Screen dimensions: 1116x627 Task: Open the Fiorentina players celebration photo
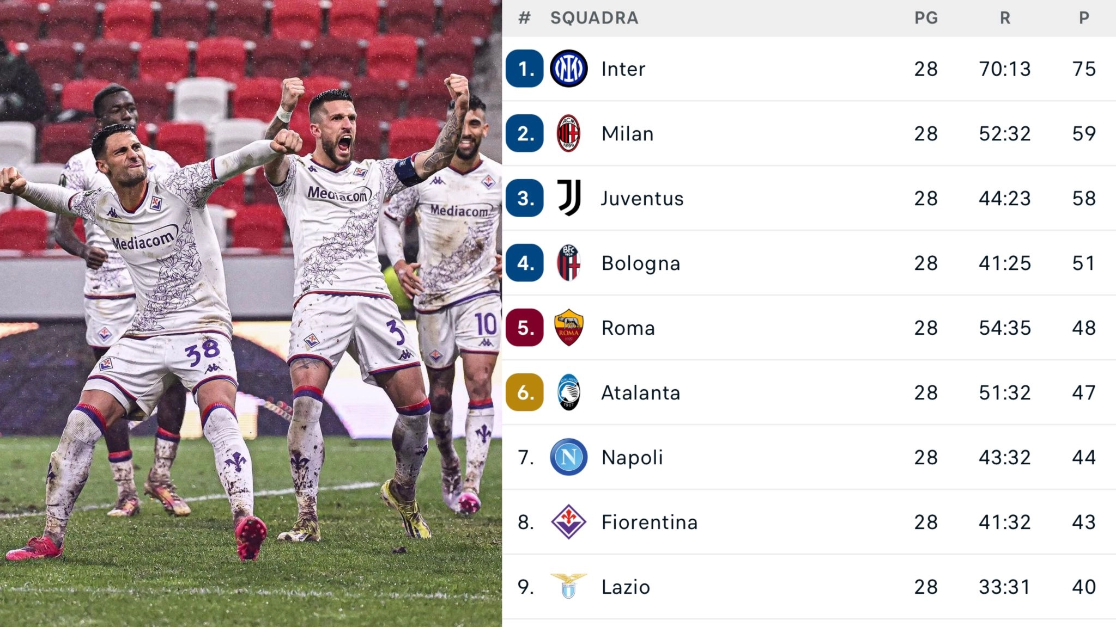tap(251, 313)
